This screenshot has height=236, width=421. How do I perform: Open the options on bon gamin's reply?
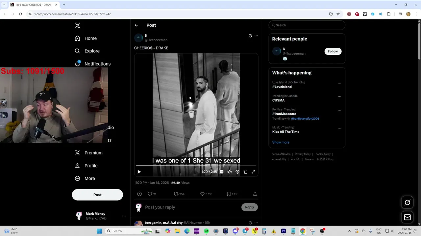(x=256, y=223)
